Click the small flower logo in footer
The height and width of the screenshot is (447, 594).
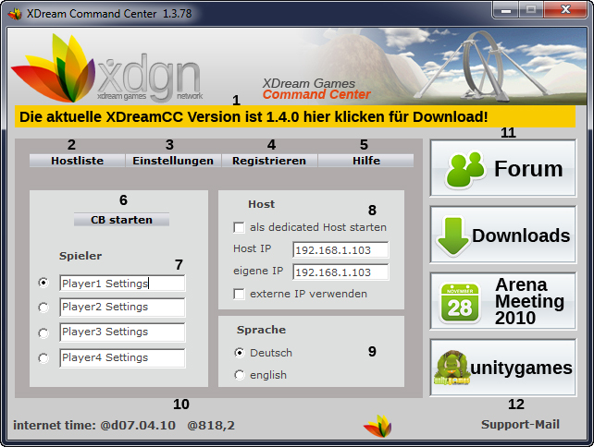point(377,426)
